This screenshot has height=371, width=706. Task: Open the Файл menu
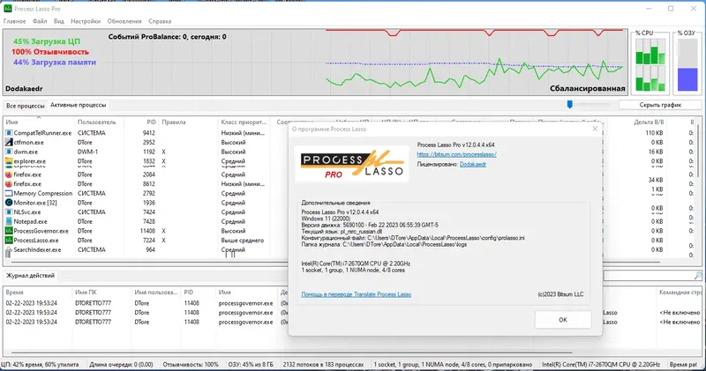[40, 21]
